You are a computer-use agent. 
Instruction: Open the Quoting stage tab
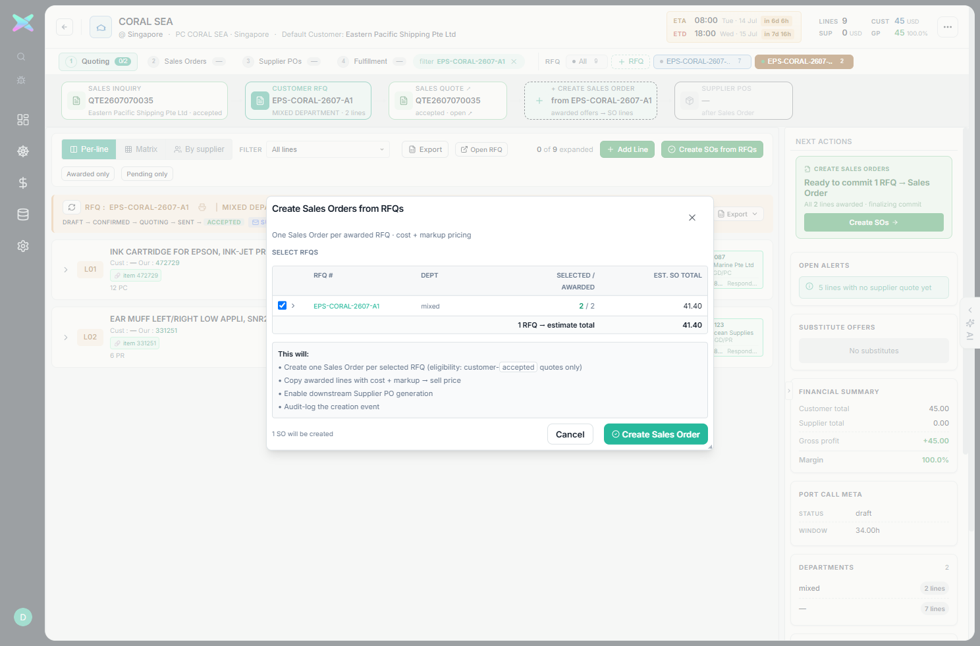coord(98,61)
